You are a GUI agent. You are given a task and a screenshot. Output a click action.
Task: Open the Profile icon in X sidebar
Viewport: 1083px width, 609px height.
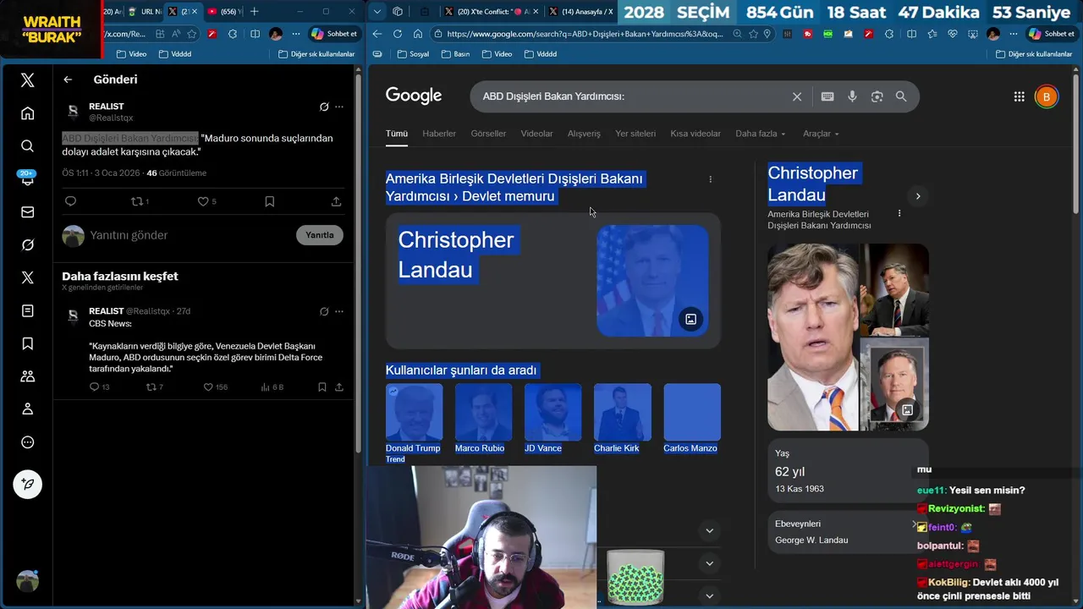click(27, 409)
